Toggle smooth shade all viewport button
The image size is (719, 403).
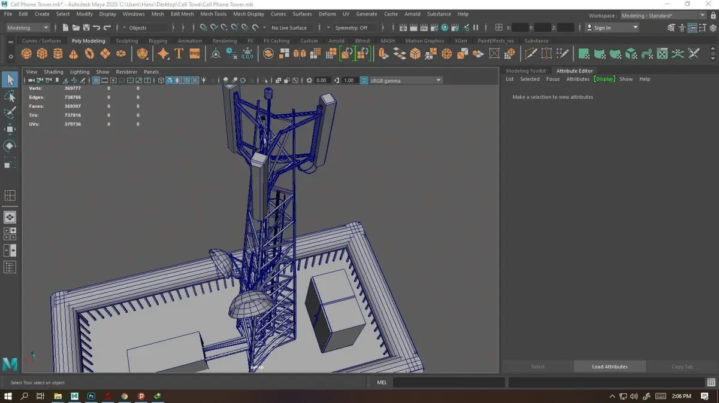(170, 80)
